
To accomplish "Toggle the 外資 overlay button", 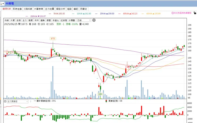I will (x=13, y=20).
